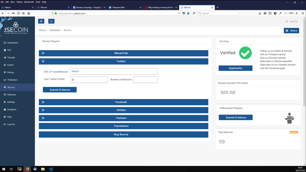Open the File menu

pos(2,2)
